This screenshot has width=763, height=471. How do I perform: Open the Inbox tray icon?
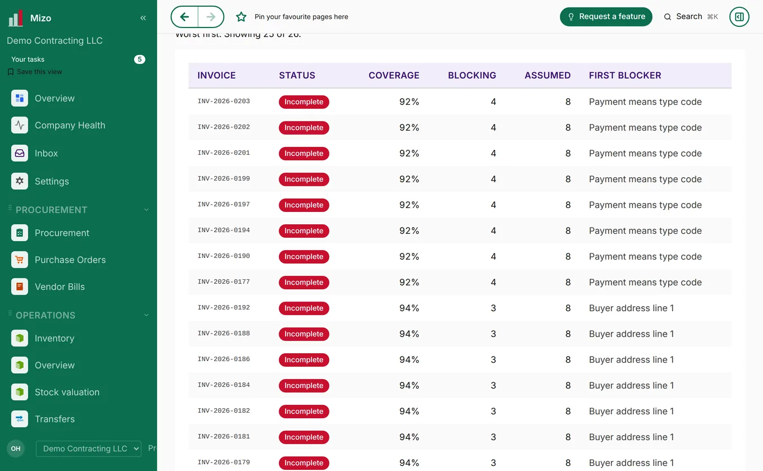pyautogui.click(x=20, y=153)
